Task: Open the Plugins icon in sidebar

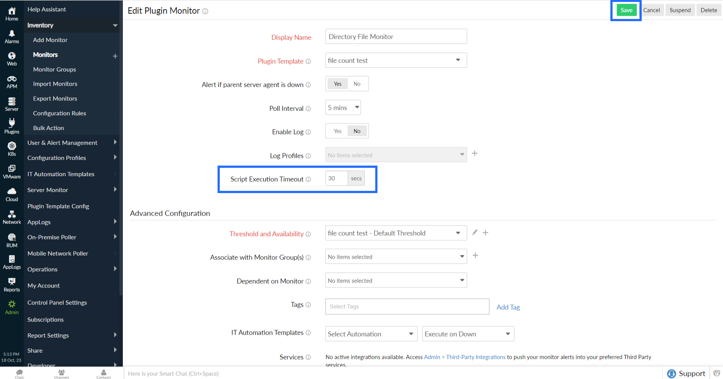Action: [x=12, y=126]
